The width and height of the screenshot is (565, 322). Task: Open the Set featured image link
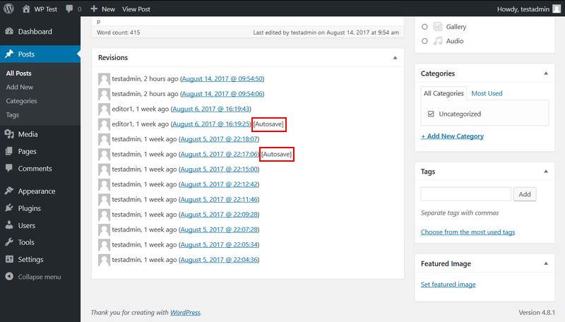[x=448, y=285]
